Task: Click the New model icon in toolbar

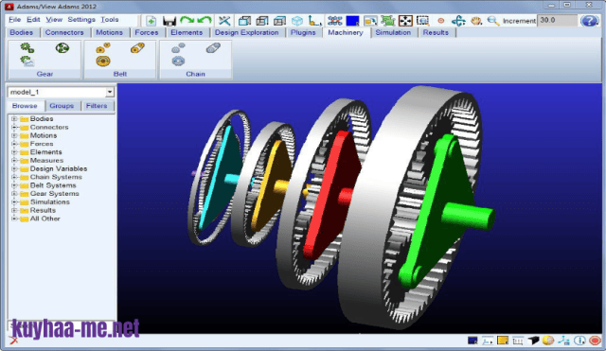Action: coord(151,21)
